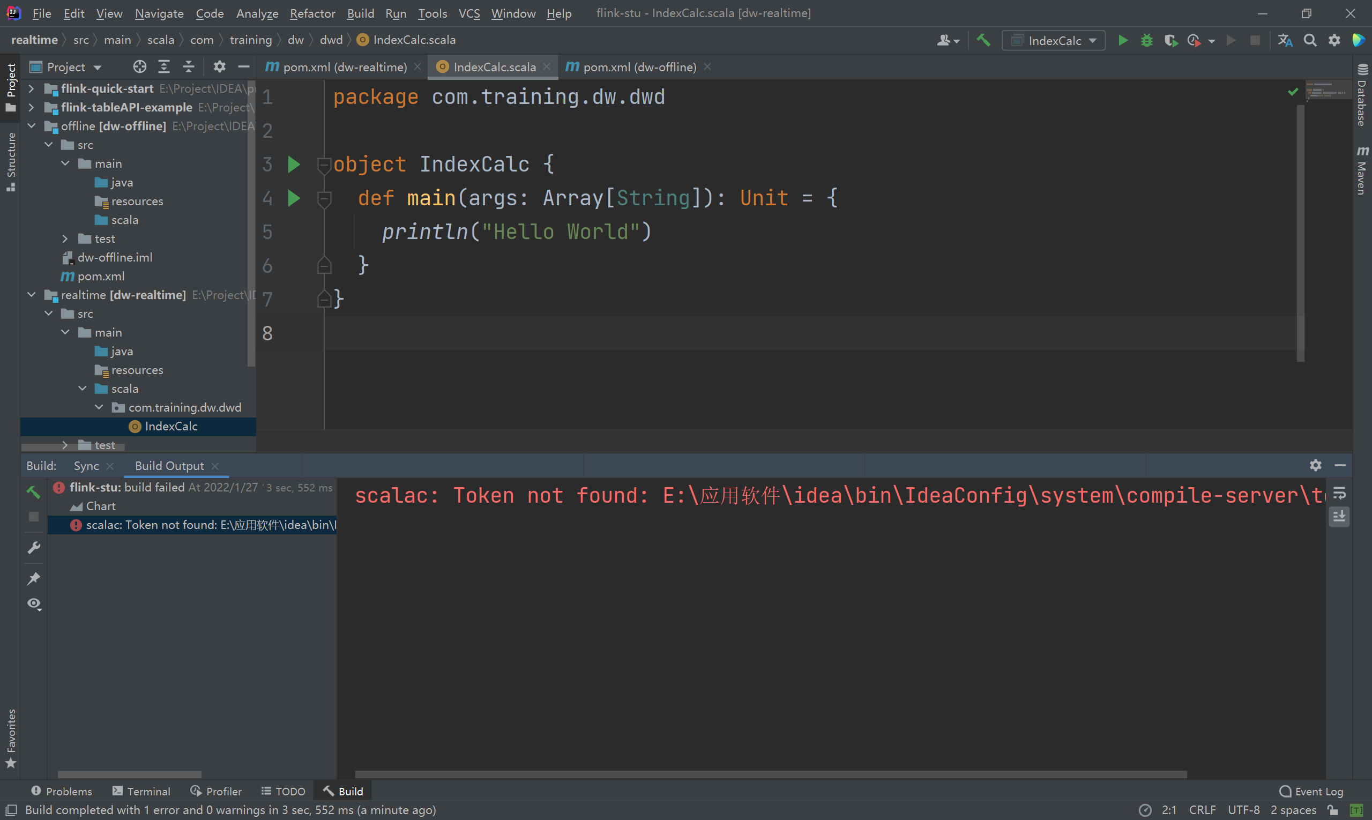This screenshot has height=820, width=1372.
Task: Click the code-with-me user icon
Action: click(x=948, y=40)
